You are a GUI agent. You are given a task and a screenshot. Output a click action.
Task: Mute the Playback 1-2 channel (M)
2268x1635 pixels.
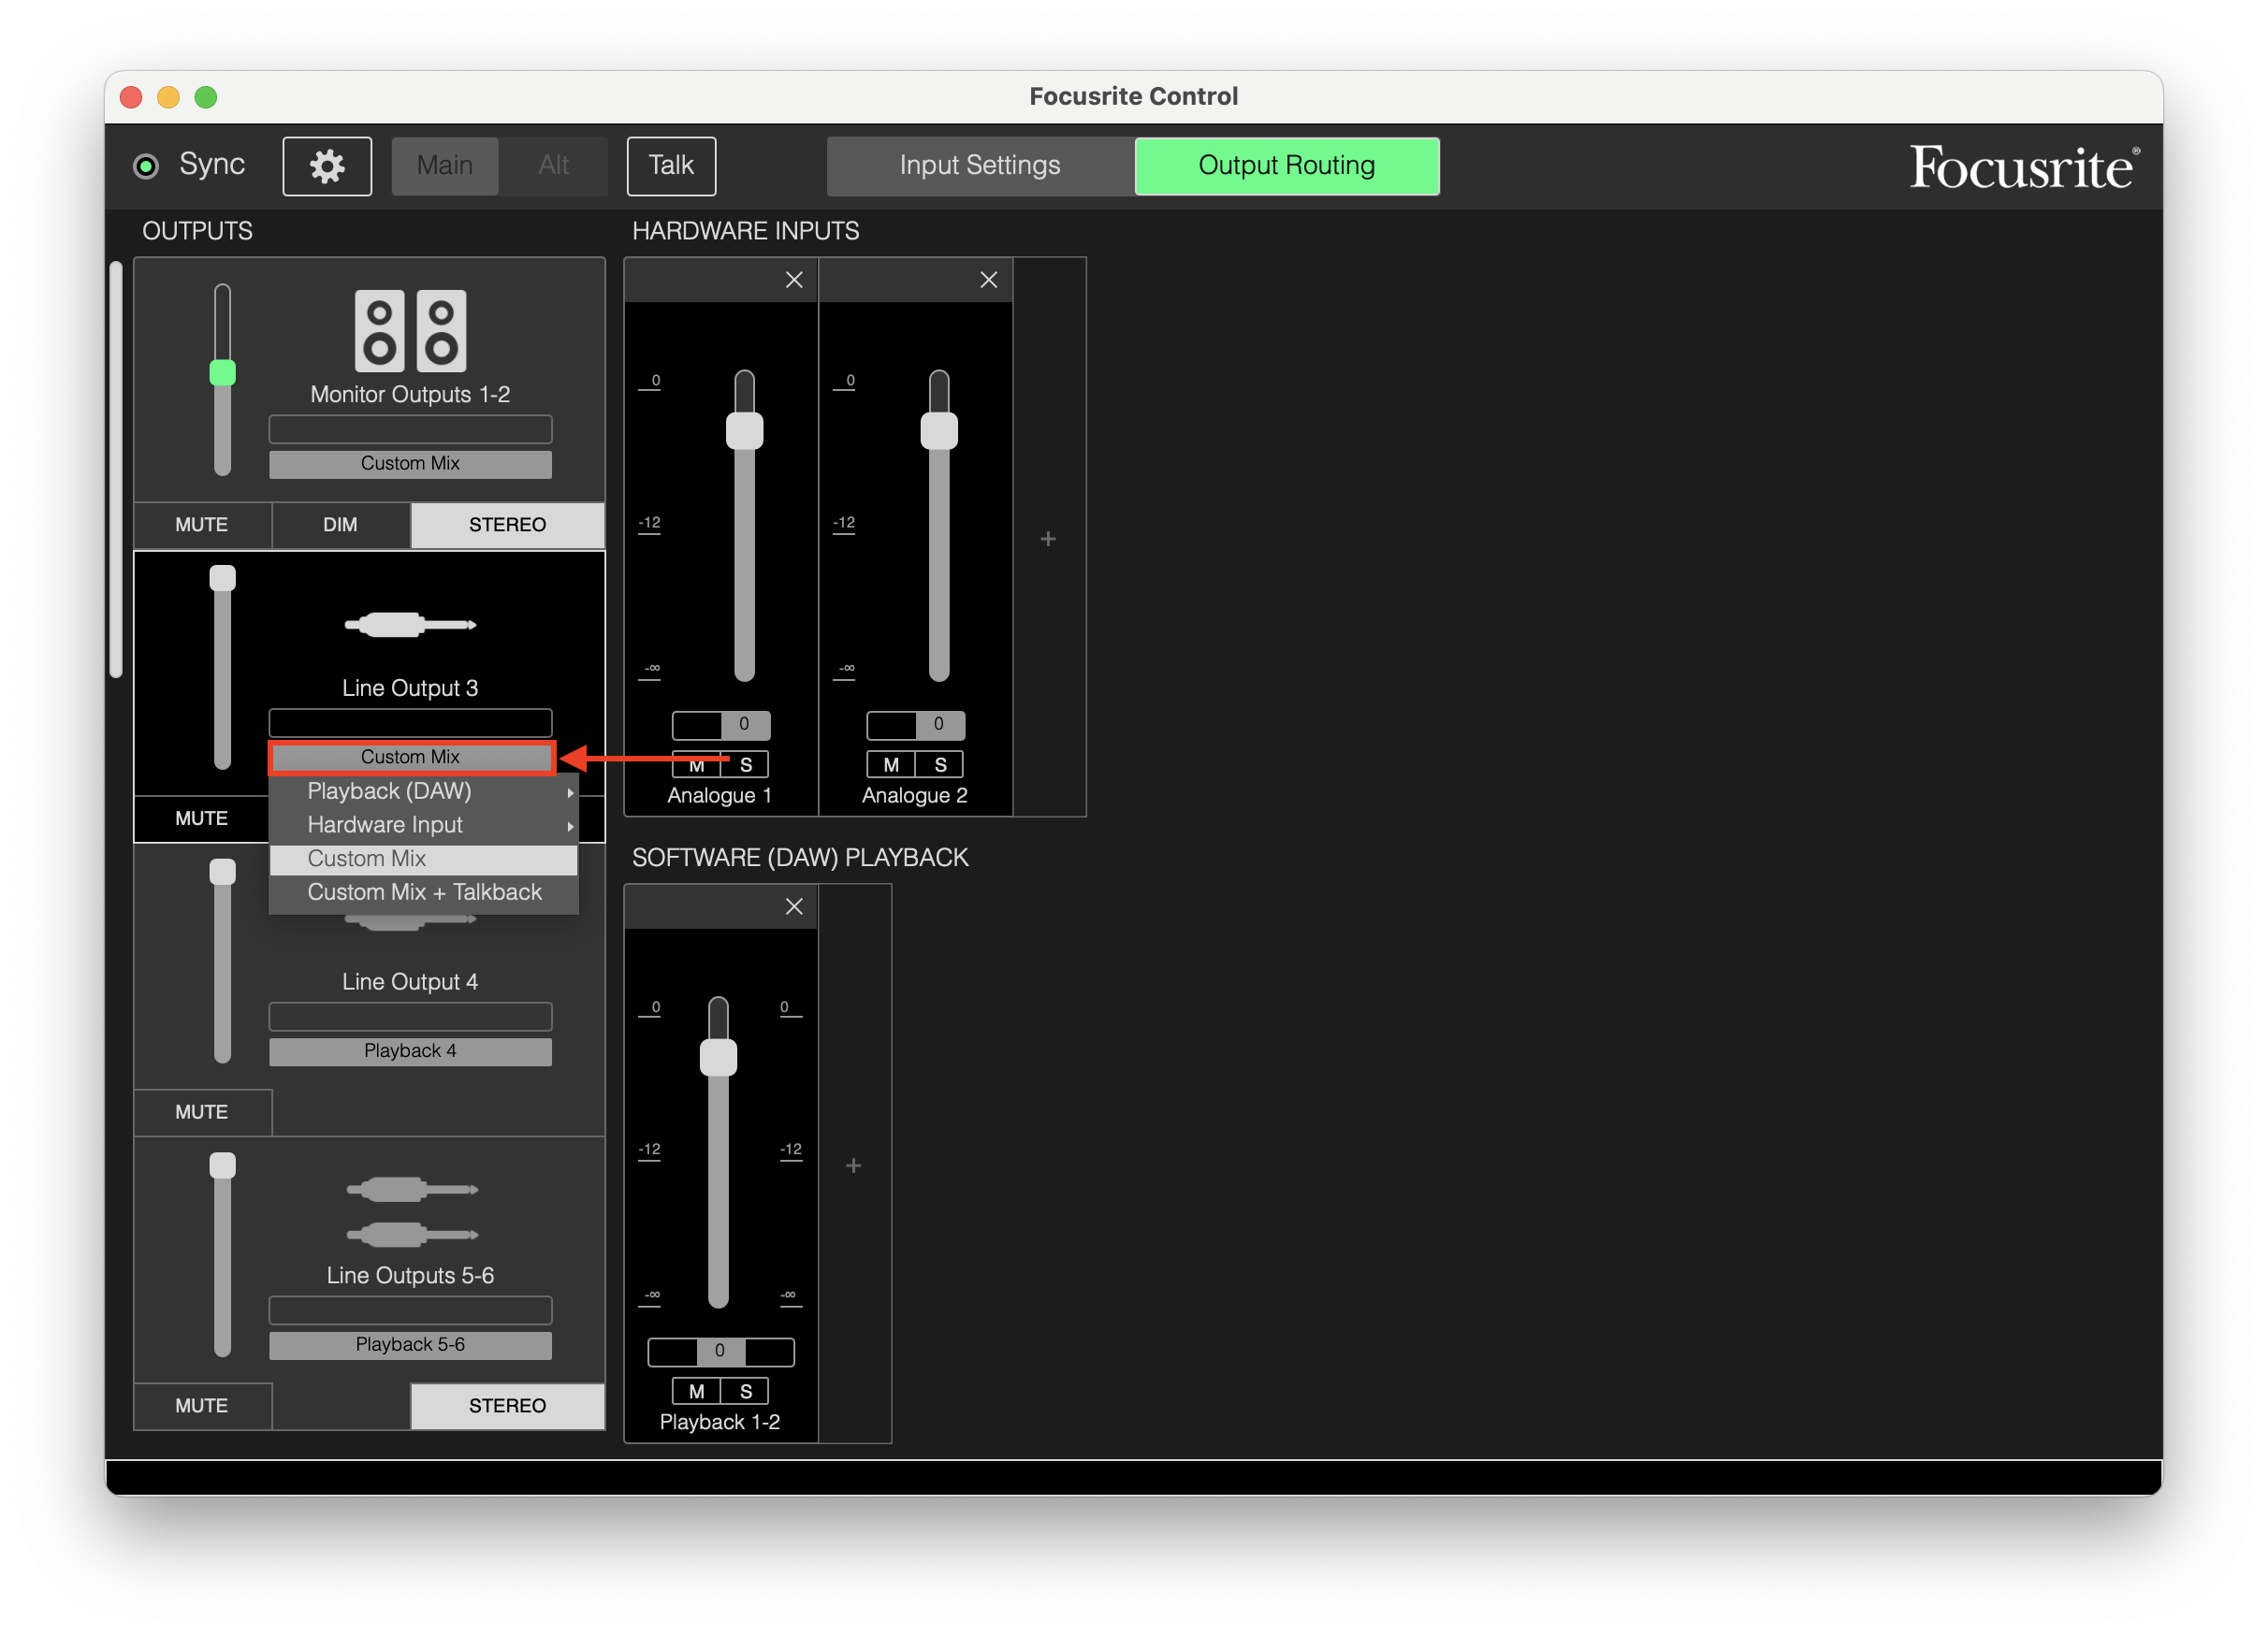(697, 1391)
